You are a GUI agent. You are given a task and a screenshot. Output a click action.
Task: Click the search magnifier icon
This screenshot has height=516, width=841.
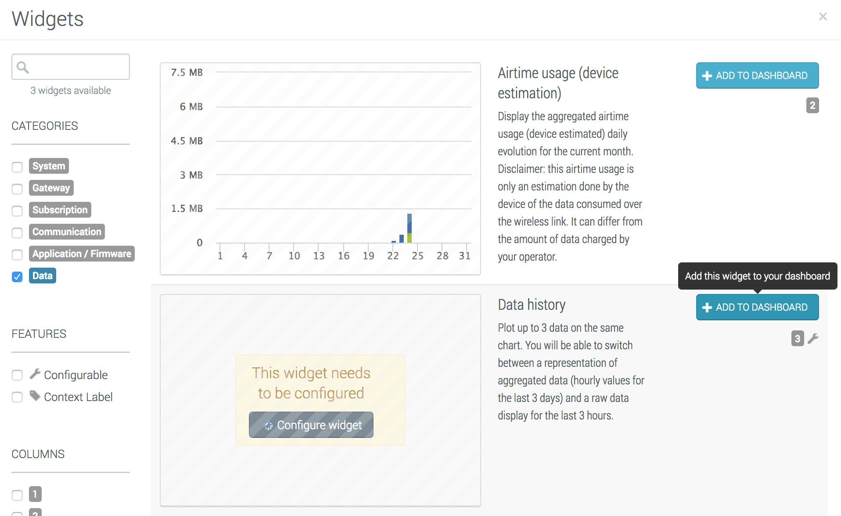click(22, 67)
